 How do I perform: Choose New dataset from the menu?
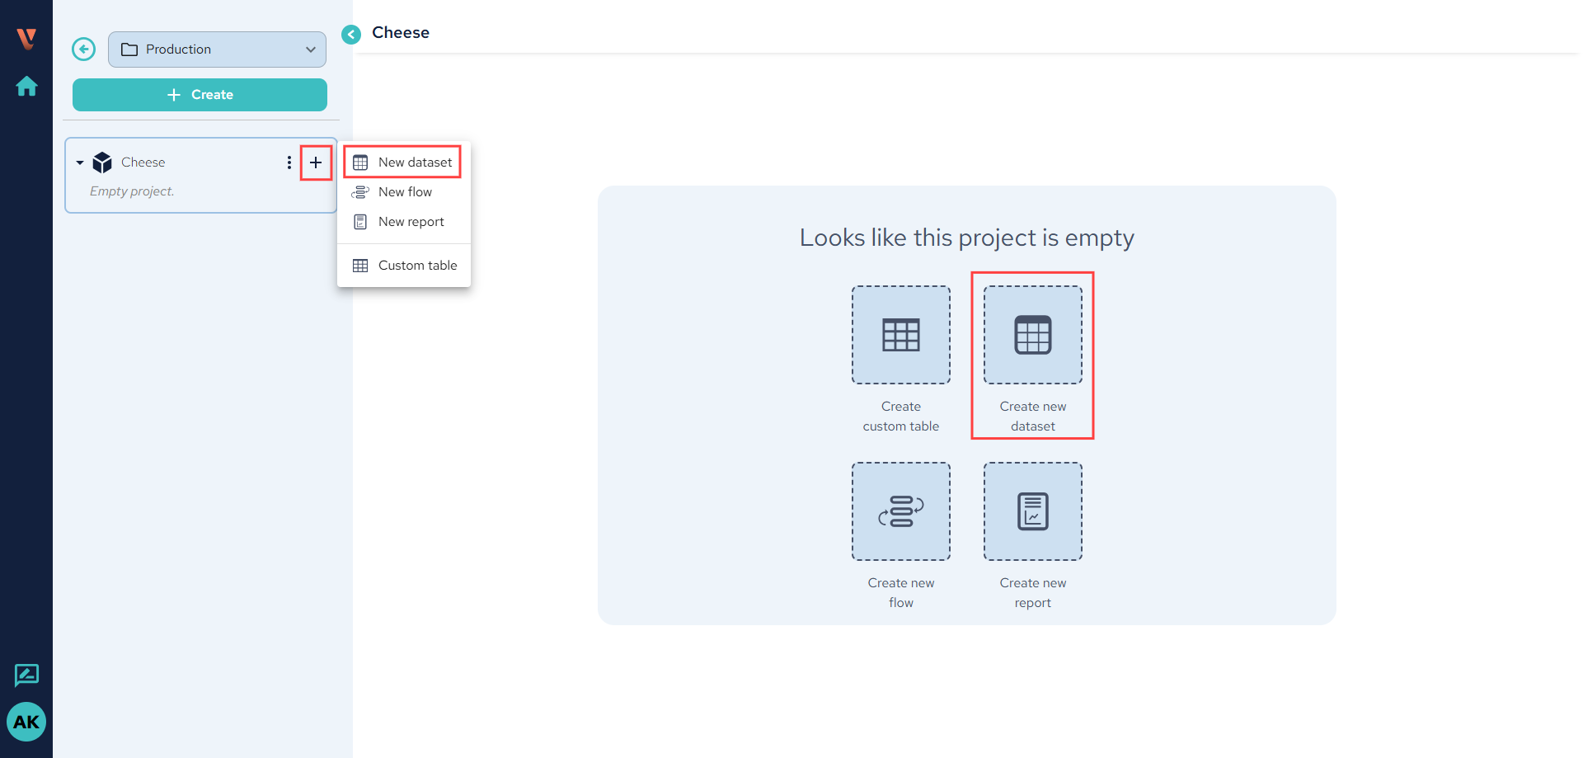point(403,162)
